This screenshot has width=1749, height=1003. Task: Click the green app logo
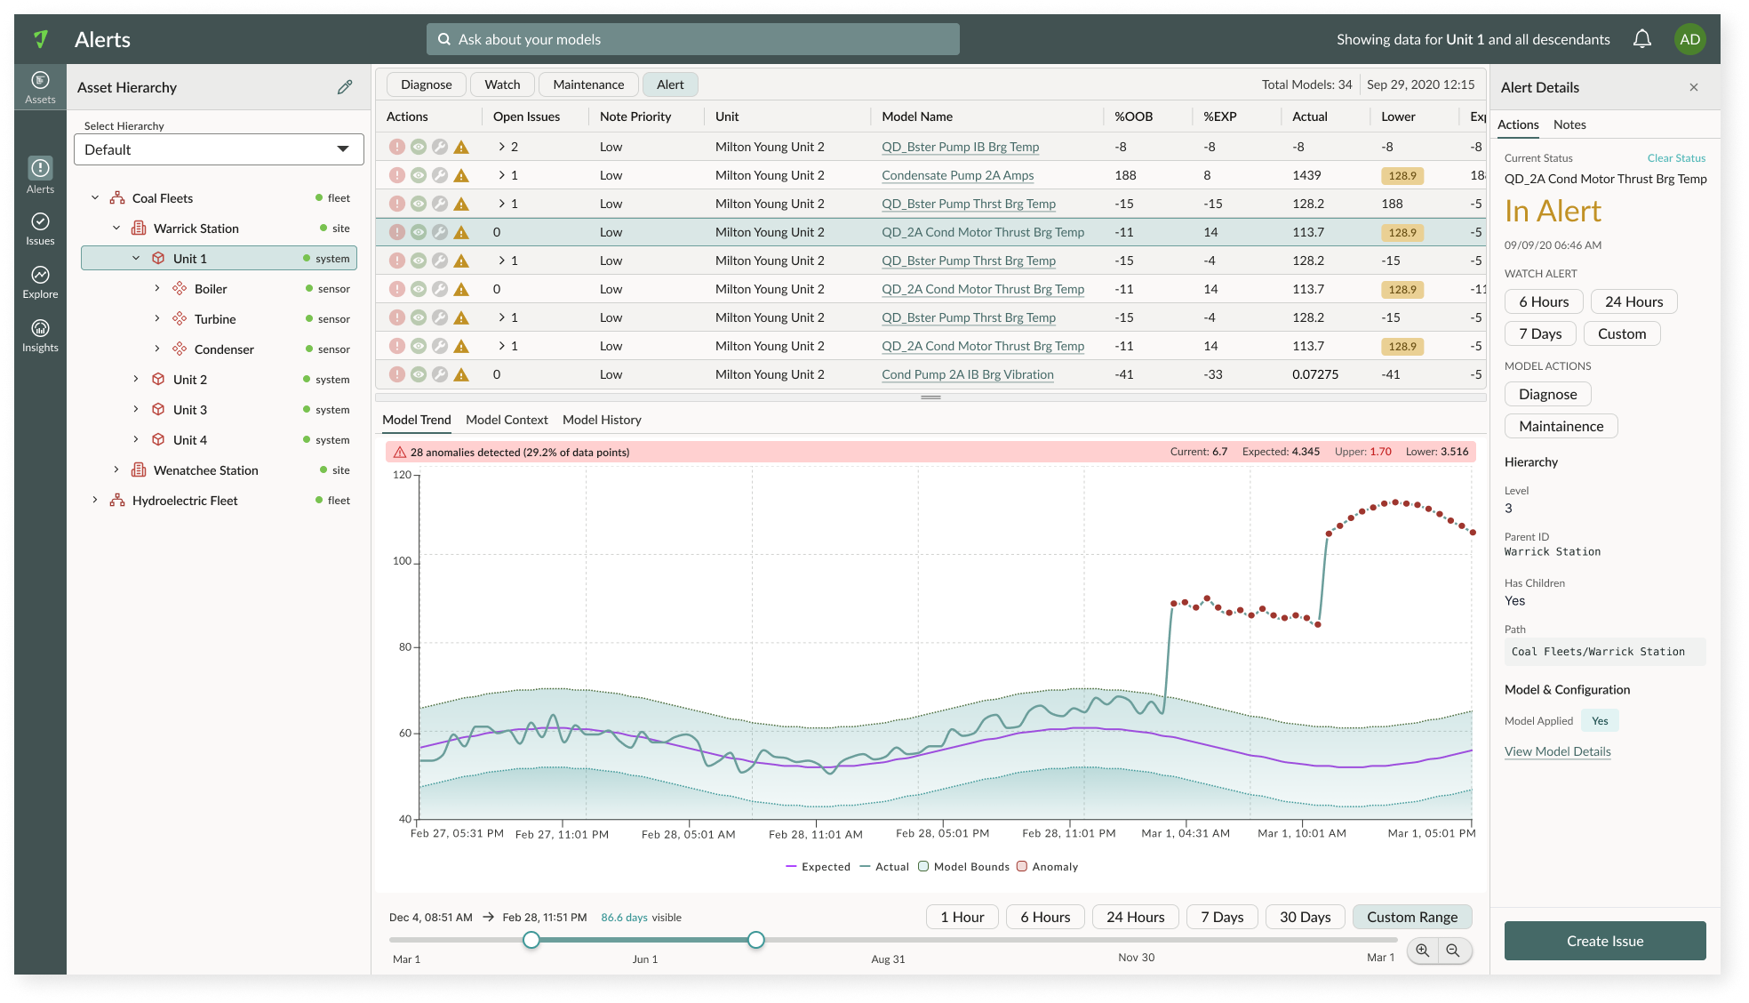[x=41, y=39]
